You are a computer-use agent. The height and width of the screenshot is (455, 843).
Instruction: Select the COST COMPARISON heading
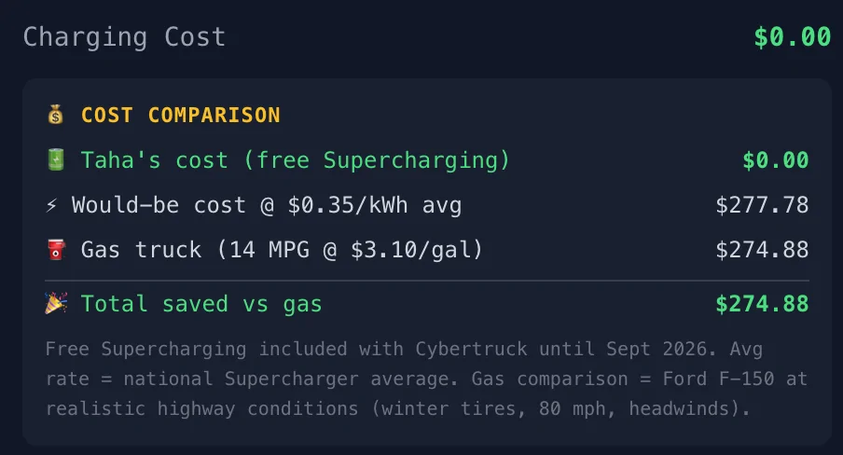coord(181,115)
